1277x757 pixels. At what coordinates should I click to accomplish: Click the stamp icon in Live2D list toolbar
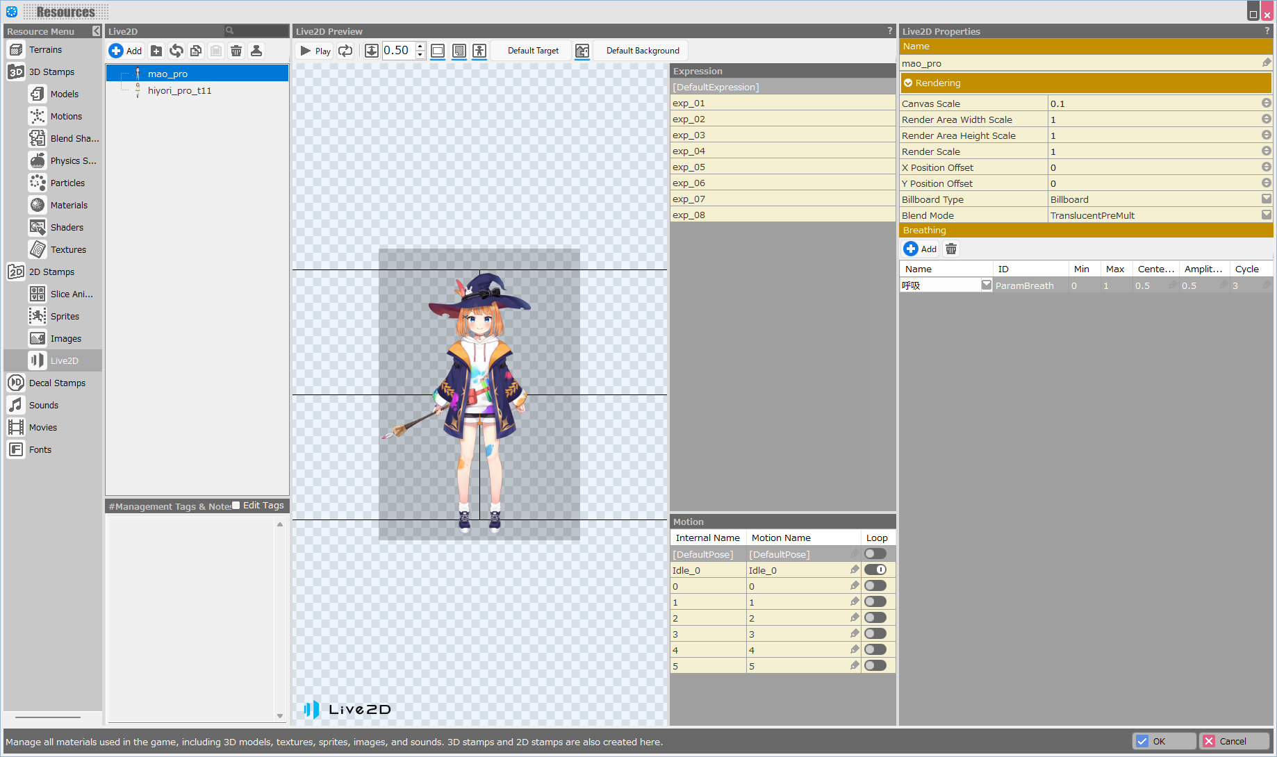pos(256,51)
